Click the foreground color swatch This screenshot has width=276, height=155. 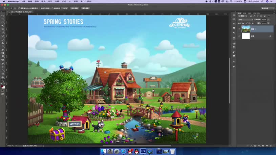click(x=2, y=86)
